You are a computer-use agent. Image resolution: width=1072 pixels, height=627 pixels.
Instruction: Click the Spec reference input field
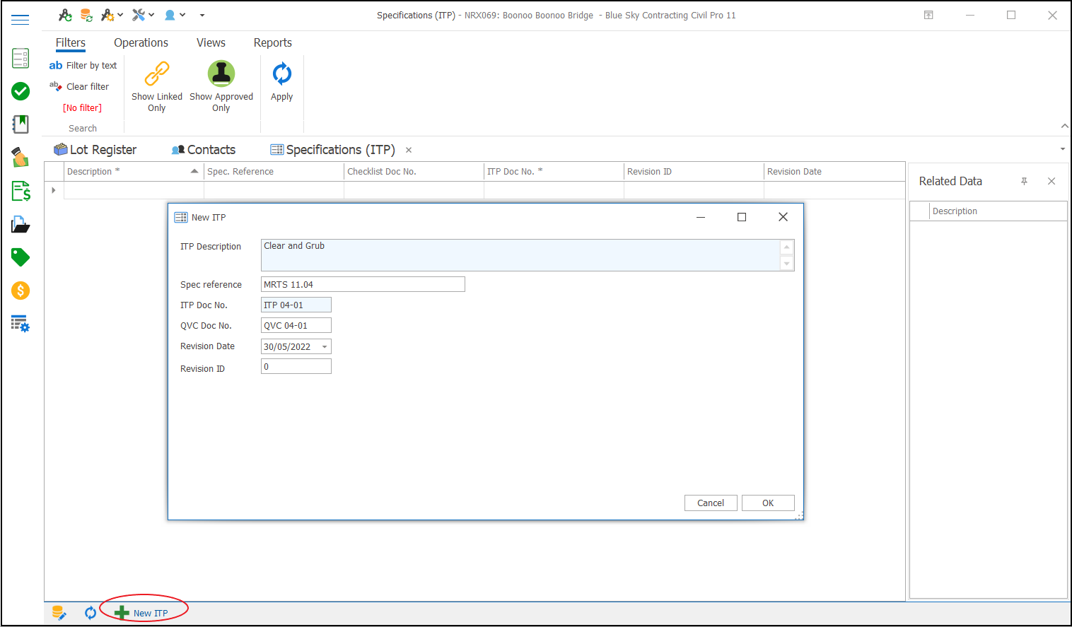pyautogui.click(x=362, y=285)
